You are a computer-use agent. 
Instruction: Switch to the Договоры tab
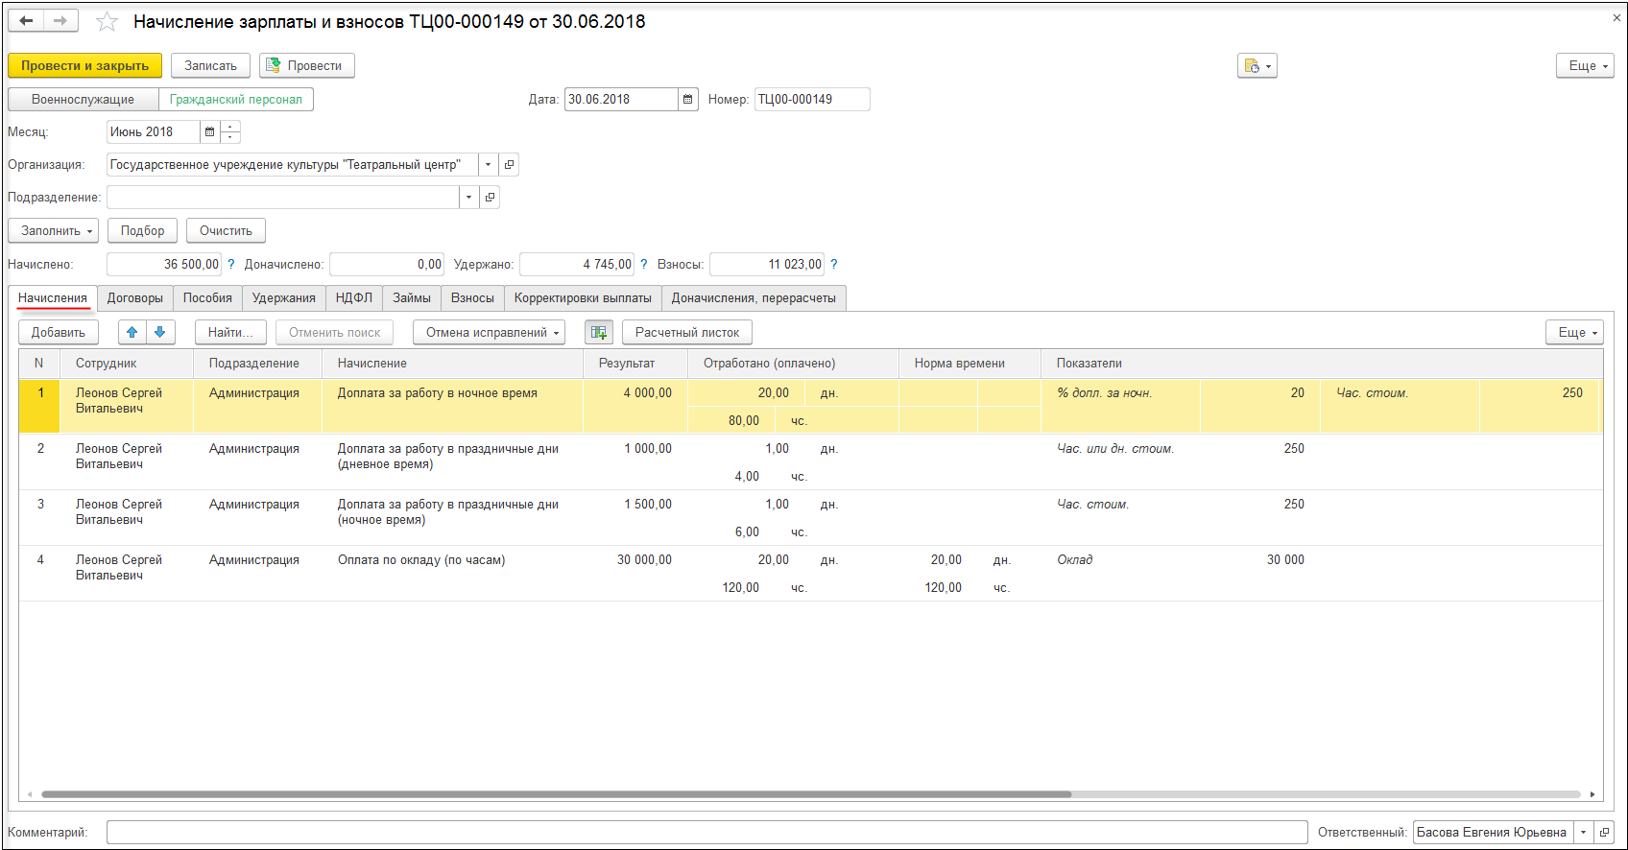(135, 298)
